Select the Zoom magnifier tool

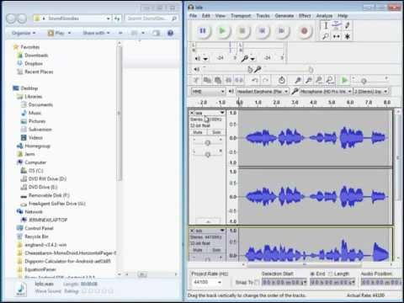click(x=326, y=36)
